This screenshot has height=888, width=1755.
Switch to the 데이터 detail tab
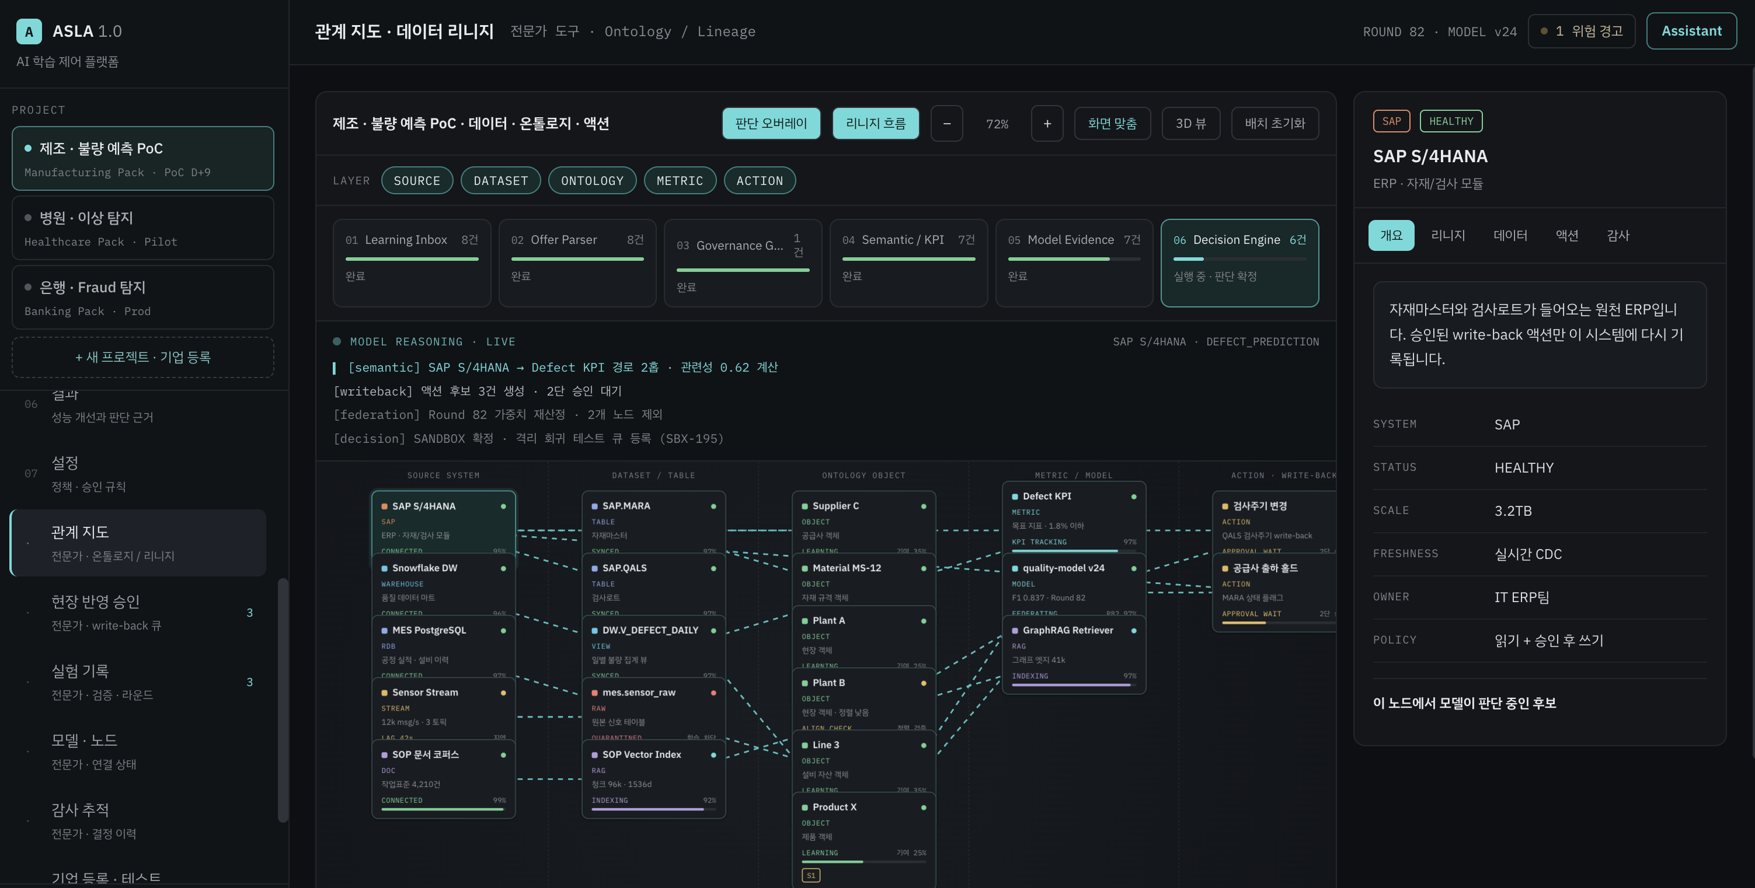coord(1510,235)
